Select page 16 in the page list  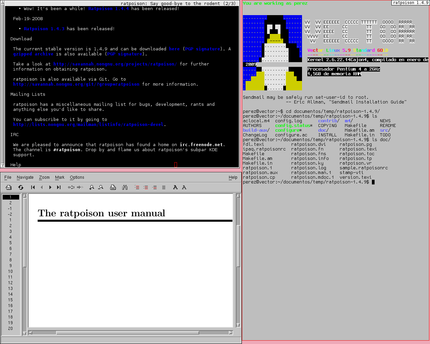click(10, 306)
